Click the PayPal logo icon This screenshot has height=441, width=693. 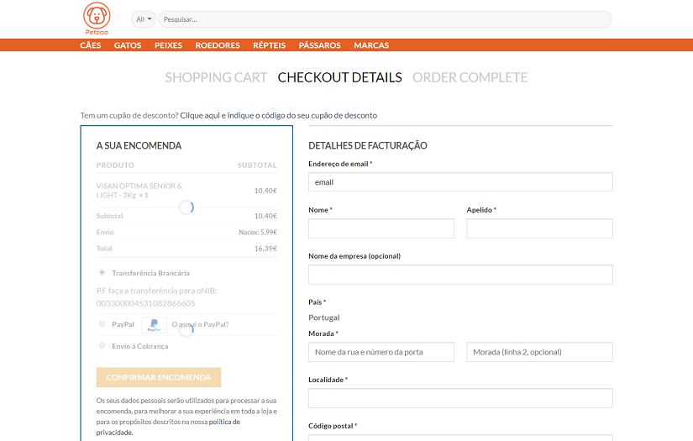[x=153, y=325]
